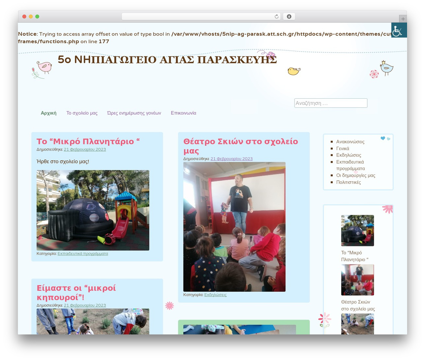
Task: Open the Αρχική menu item
Action: tap(48, 113)
